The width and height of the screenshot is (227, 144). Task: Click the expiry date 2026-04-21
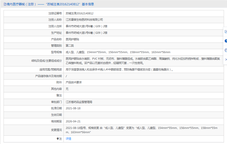73,121
